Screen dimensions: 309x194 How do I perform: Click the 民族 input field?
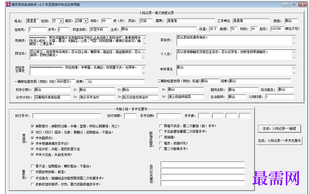146,21
